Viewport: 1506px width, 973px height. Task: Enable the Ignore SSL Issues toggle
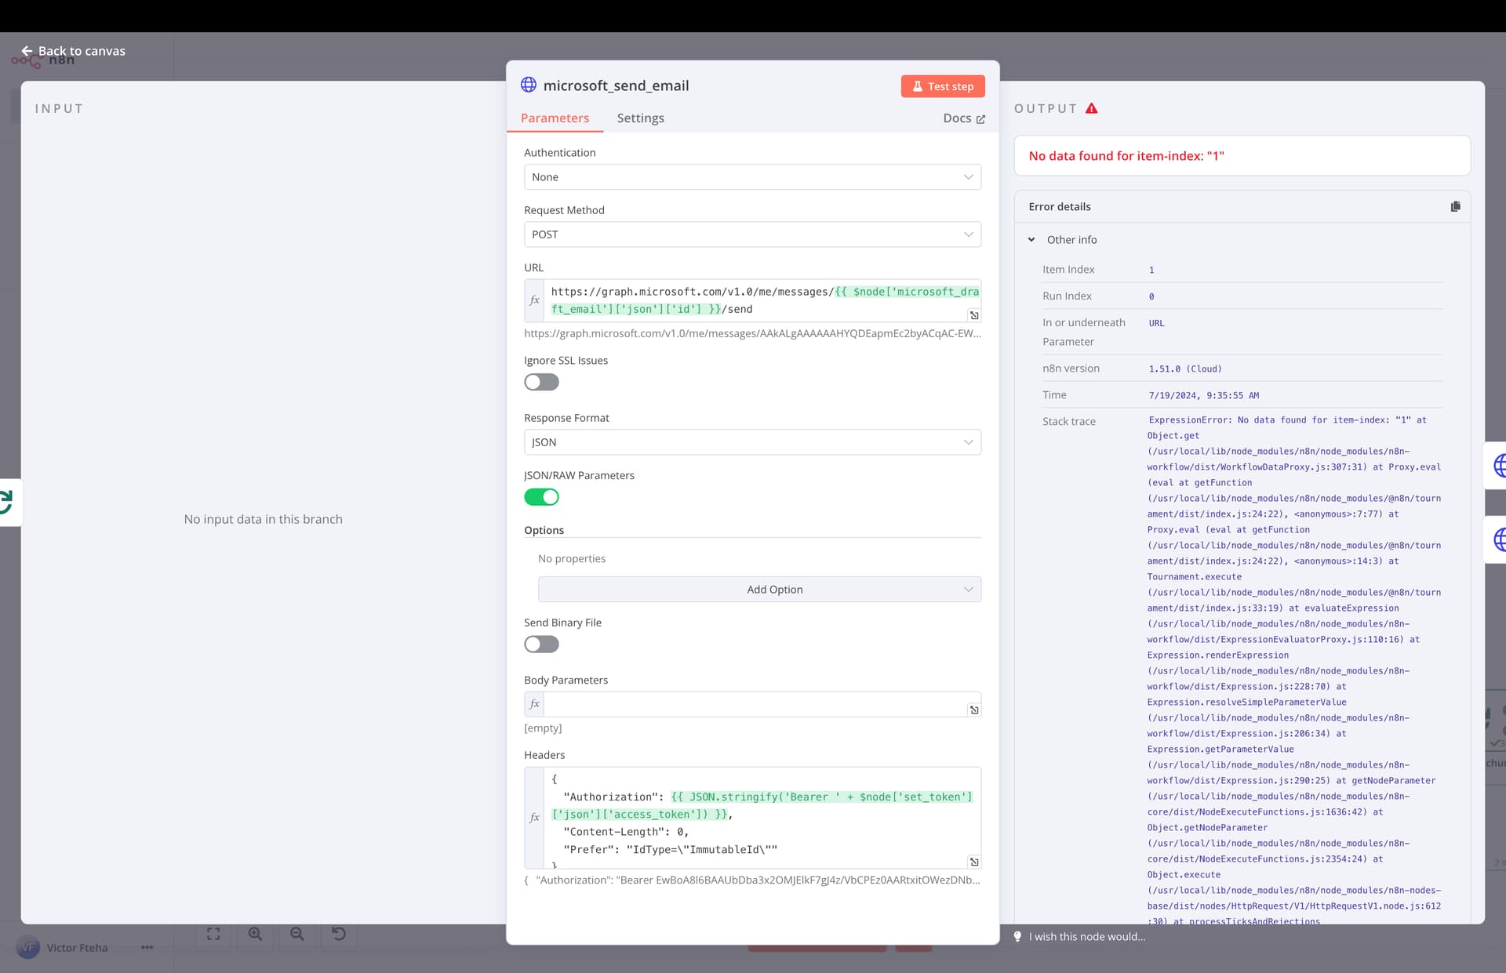click(541, 382)
